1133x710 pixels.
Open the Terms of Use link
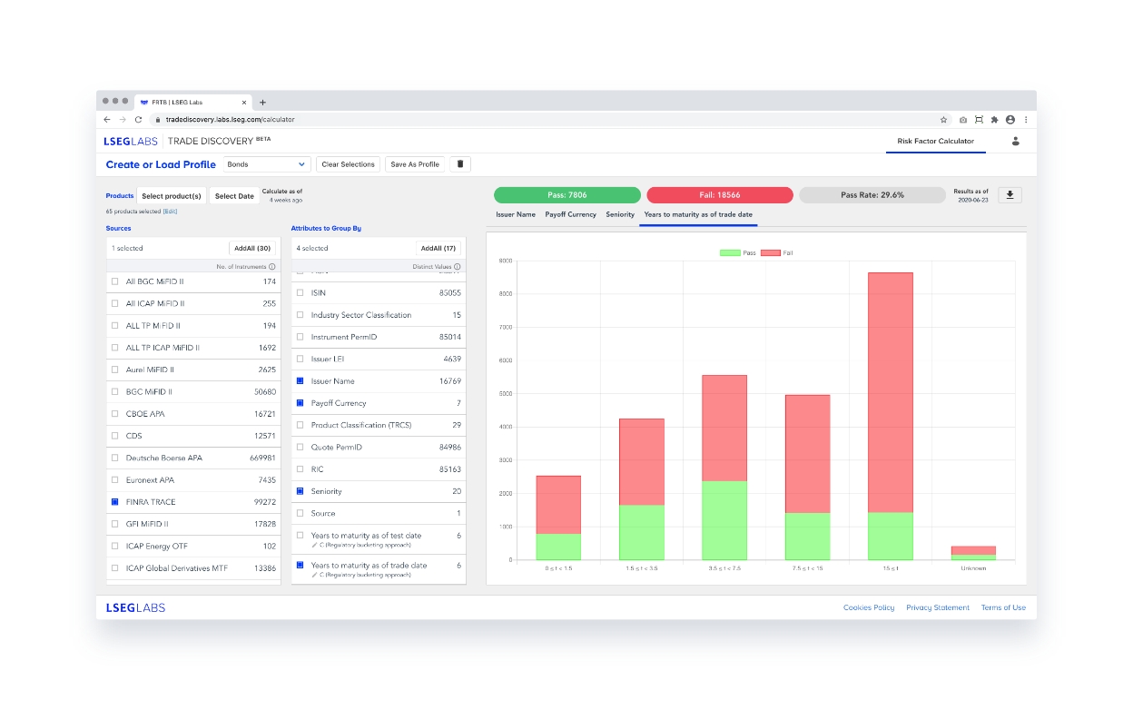point(1003,607)
